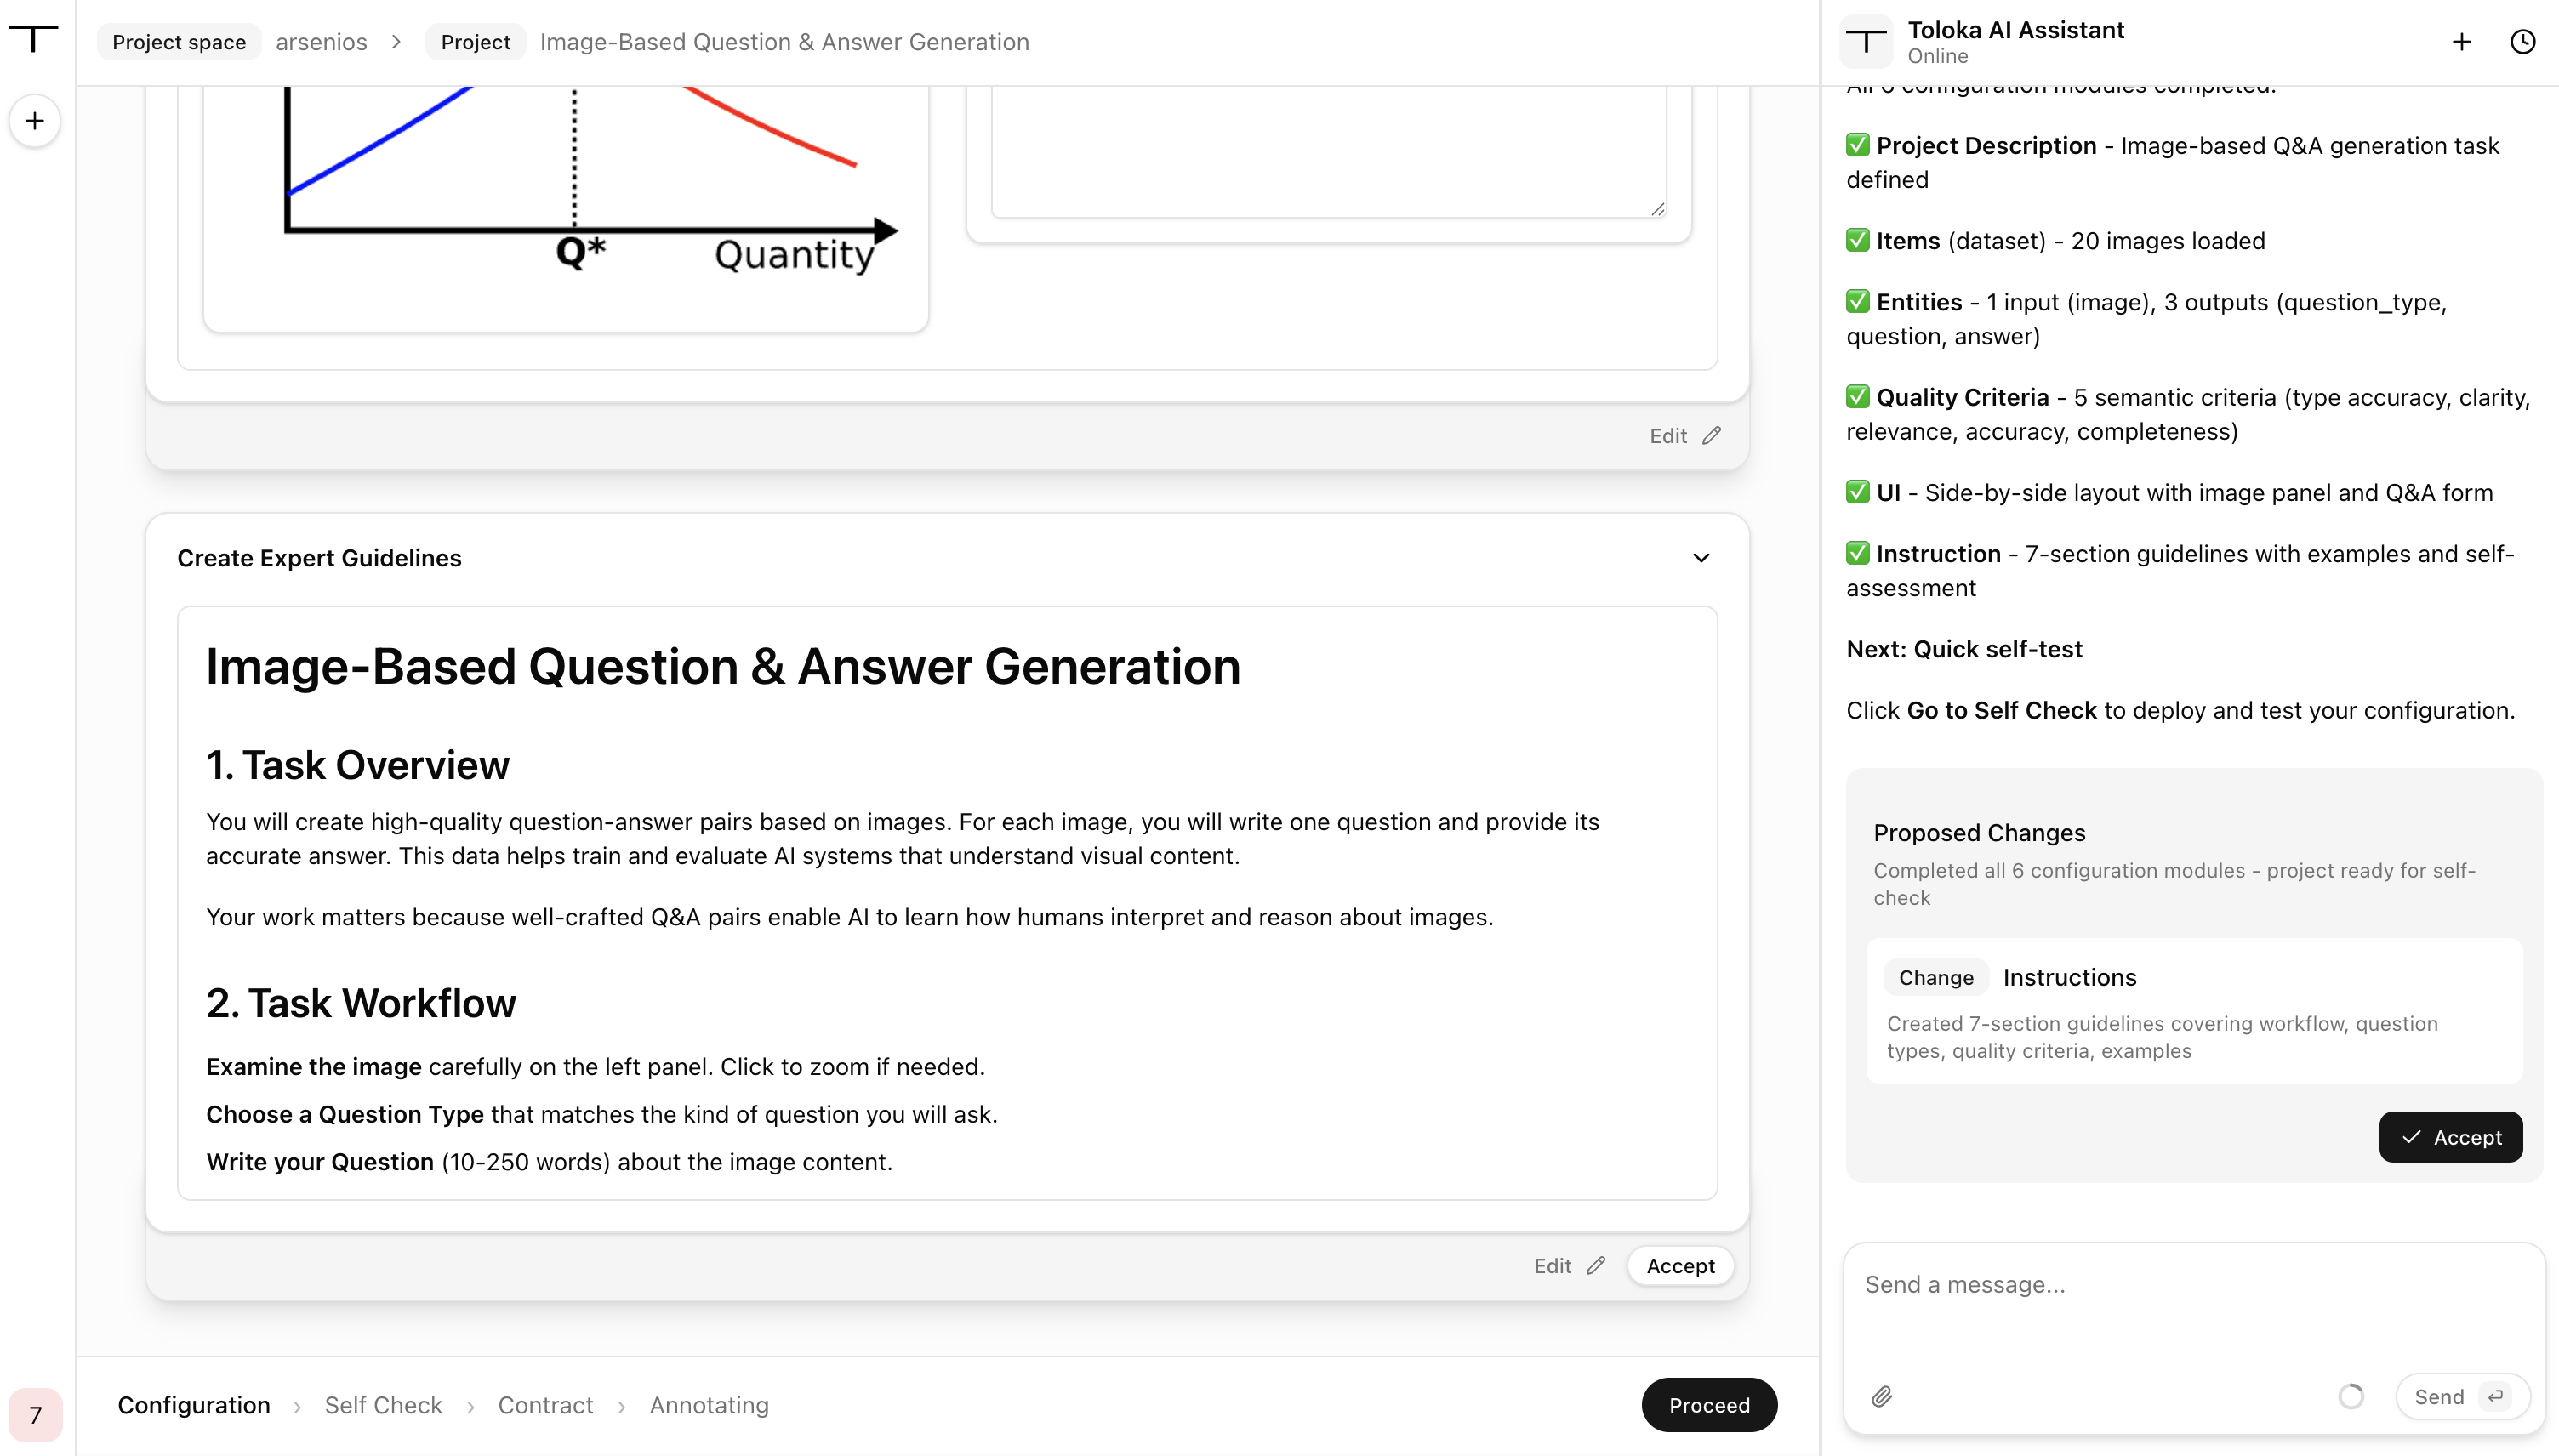2559x1456 pixels.
Task: Start a new chat with the plus icon
Action: point(2461,41)
